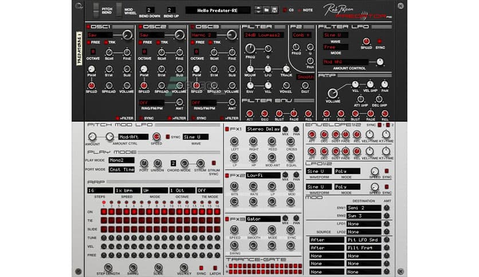
Task: Click the OSC1 PWM knob
Action: click(91, 69)
